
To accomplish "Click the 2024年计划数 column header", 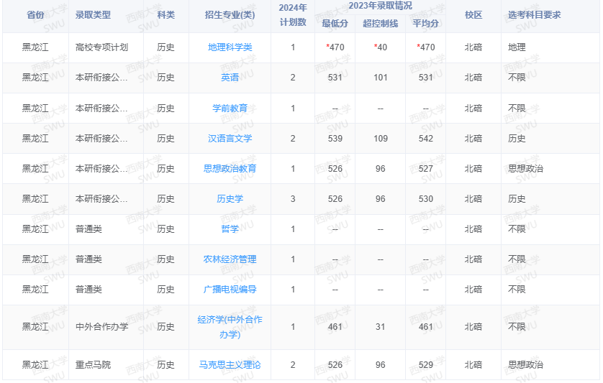I will click(x=293, y=15).
